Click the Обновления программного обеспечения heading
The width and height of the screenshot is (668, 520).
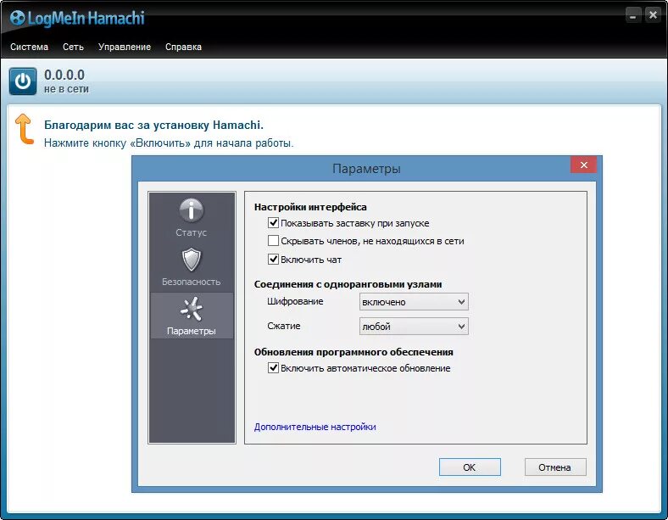353,352
